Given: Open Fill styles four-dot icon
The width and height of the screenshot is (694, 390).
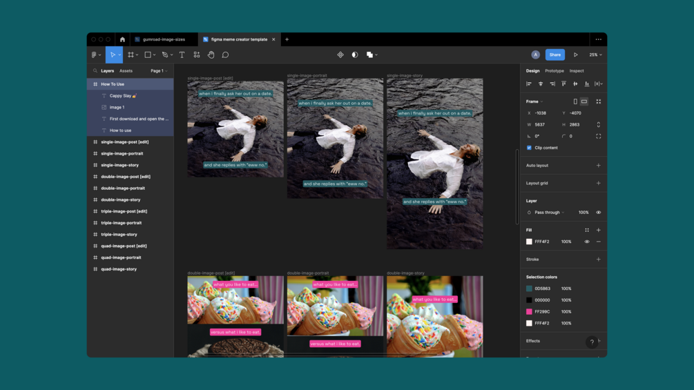Looking at the screenshot, I should [587, 230].
